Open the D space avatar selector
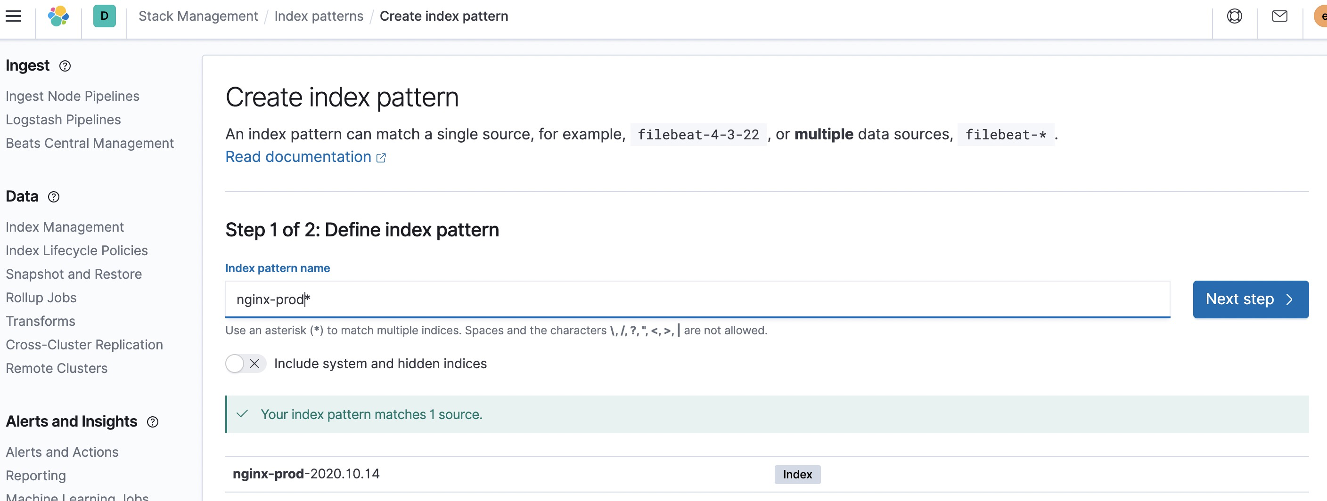The width and height of the screenshot is (1327, 501). pyautogui.click(x=104, y=16)
